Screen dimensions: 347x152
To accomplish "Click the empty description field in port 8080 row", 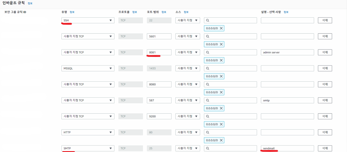I will [287, 84].
